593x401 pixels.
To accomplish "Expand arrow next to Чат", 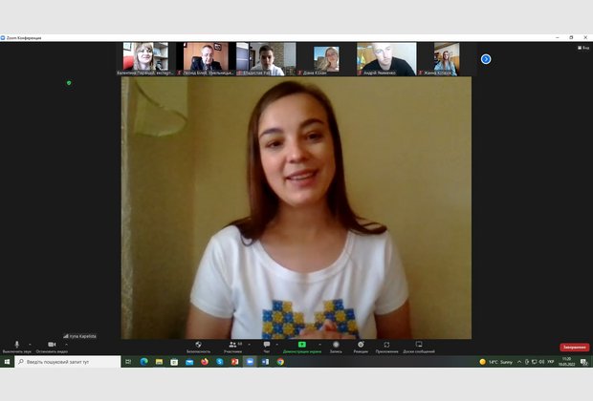I will point(277,345).
